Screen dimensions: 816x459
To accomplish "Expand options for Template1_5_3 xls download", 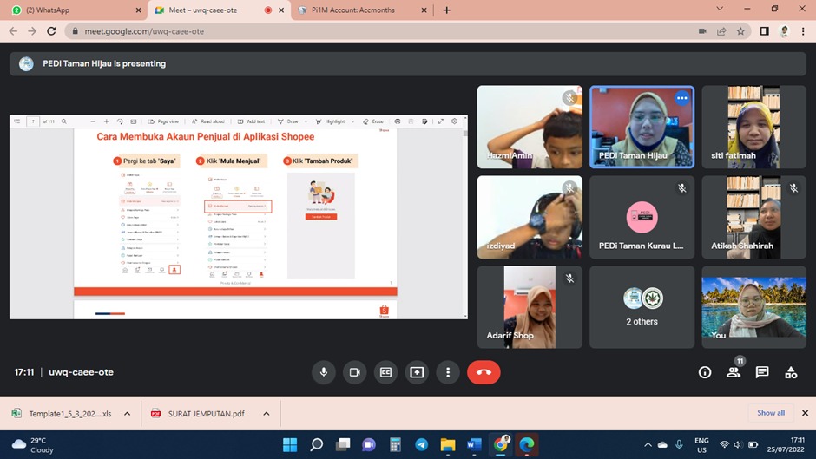I will (127, 414).
